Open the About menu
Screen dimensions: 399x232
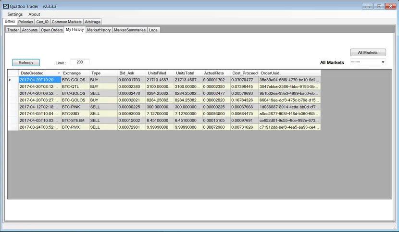[x=34, y=14]
